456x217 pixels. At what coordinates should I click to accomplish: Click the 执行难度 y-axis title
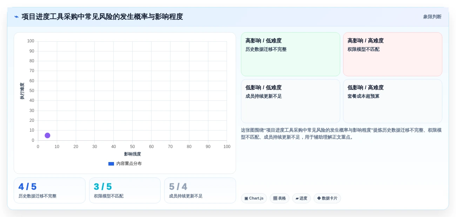(x=22, y=91)
